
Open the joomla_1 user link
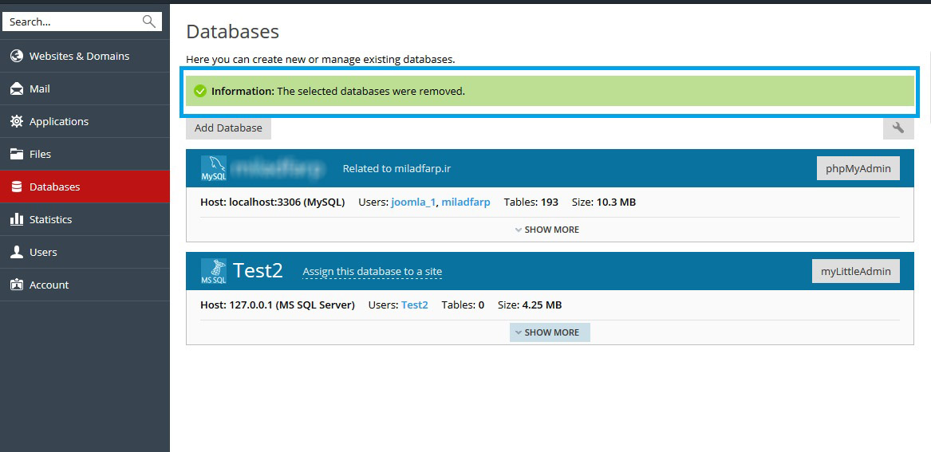[x=413, y=202]
